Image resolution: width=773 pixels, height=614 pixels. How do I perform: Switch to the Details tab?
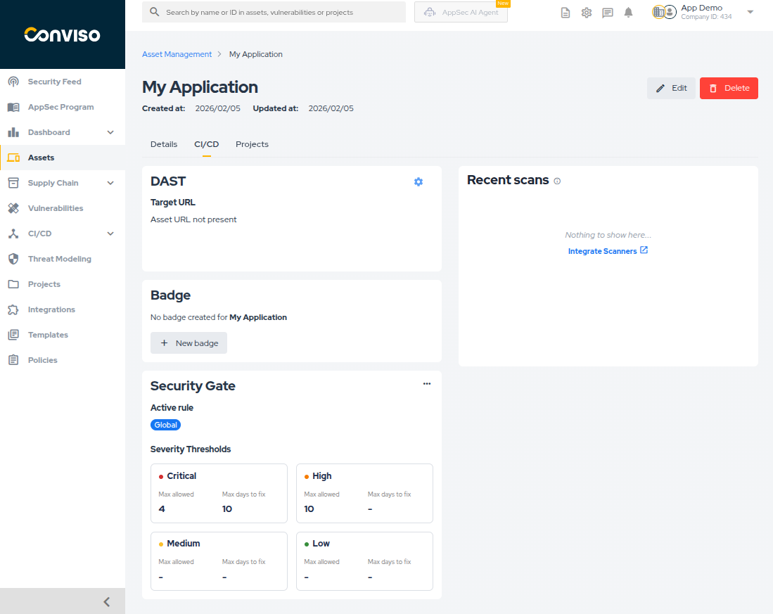[x=164, y=144]
